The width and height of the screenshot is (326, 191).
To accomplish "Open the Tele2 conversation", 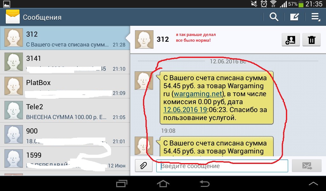I will pyautogui.click(x=65, y=110).
